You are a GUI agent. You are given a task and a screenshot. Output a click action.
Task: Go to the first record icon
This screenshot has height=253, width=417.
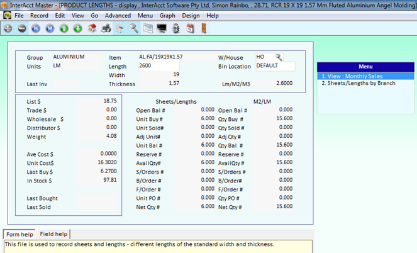click(36, 28)
